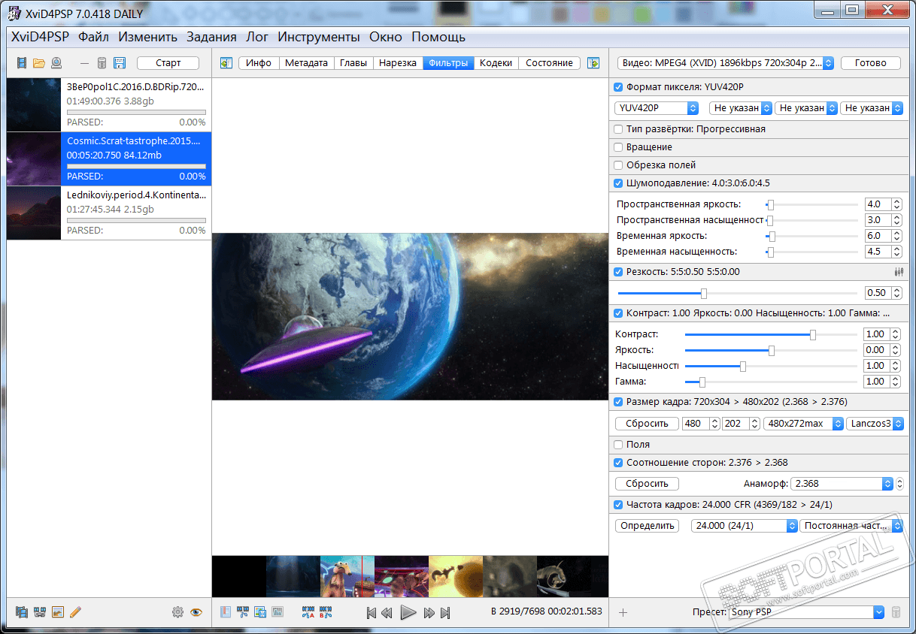Click the trash icon next to preset dropdown
Viewport: 916px width, 634px height.
pyautogui.click(x=896, y=612)
